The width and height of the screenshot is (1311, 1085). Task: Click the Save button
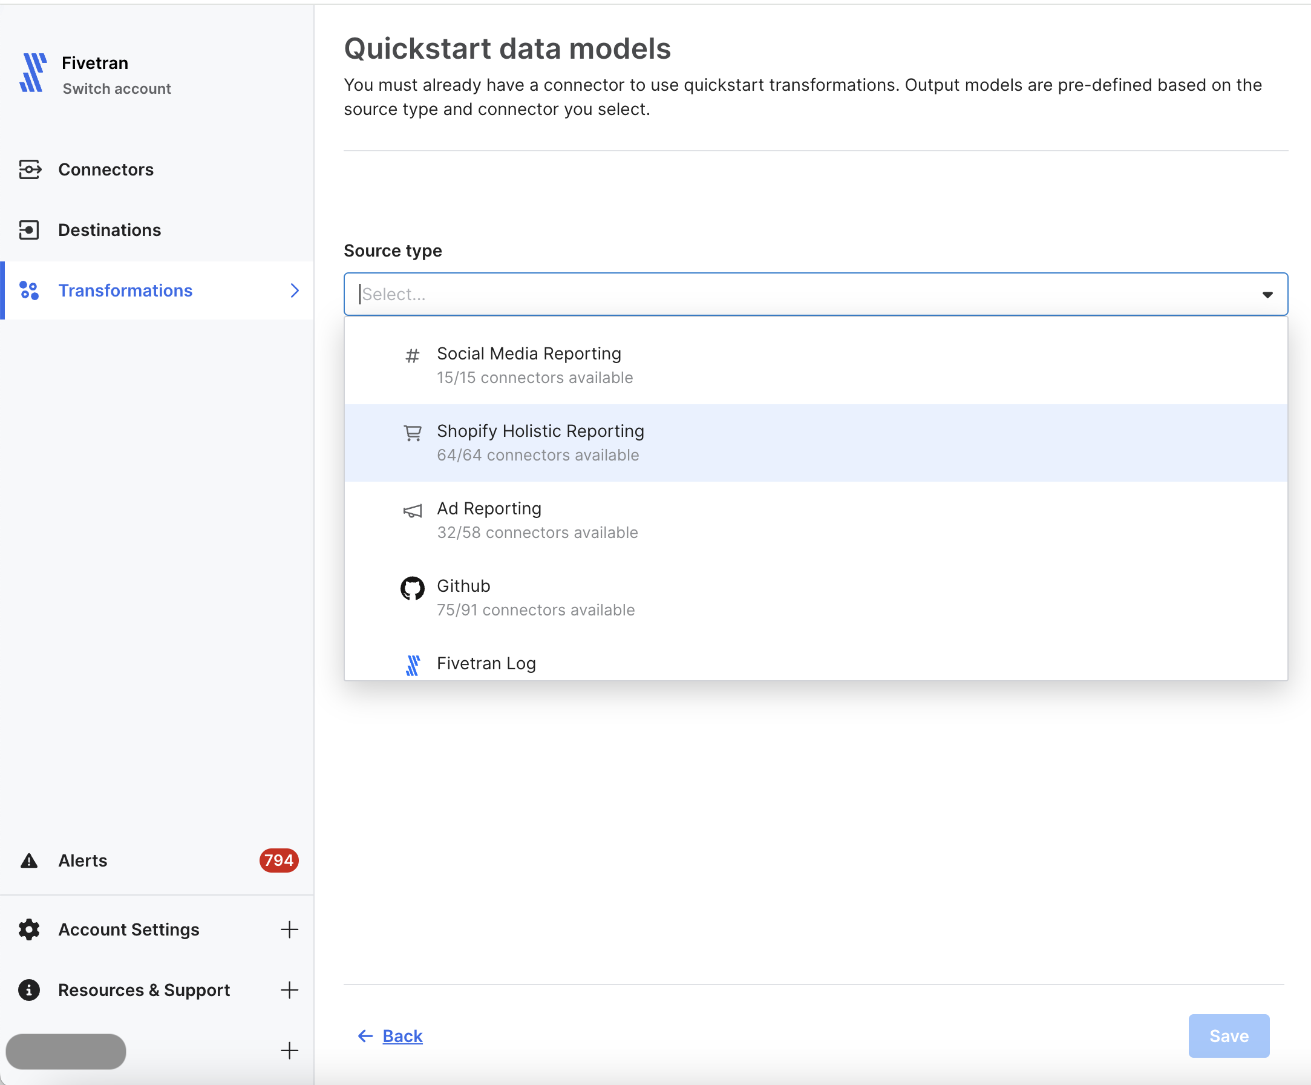(x=1229, y=1037)
